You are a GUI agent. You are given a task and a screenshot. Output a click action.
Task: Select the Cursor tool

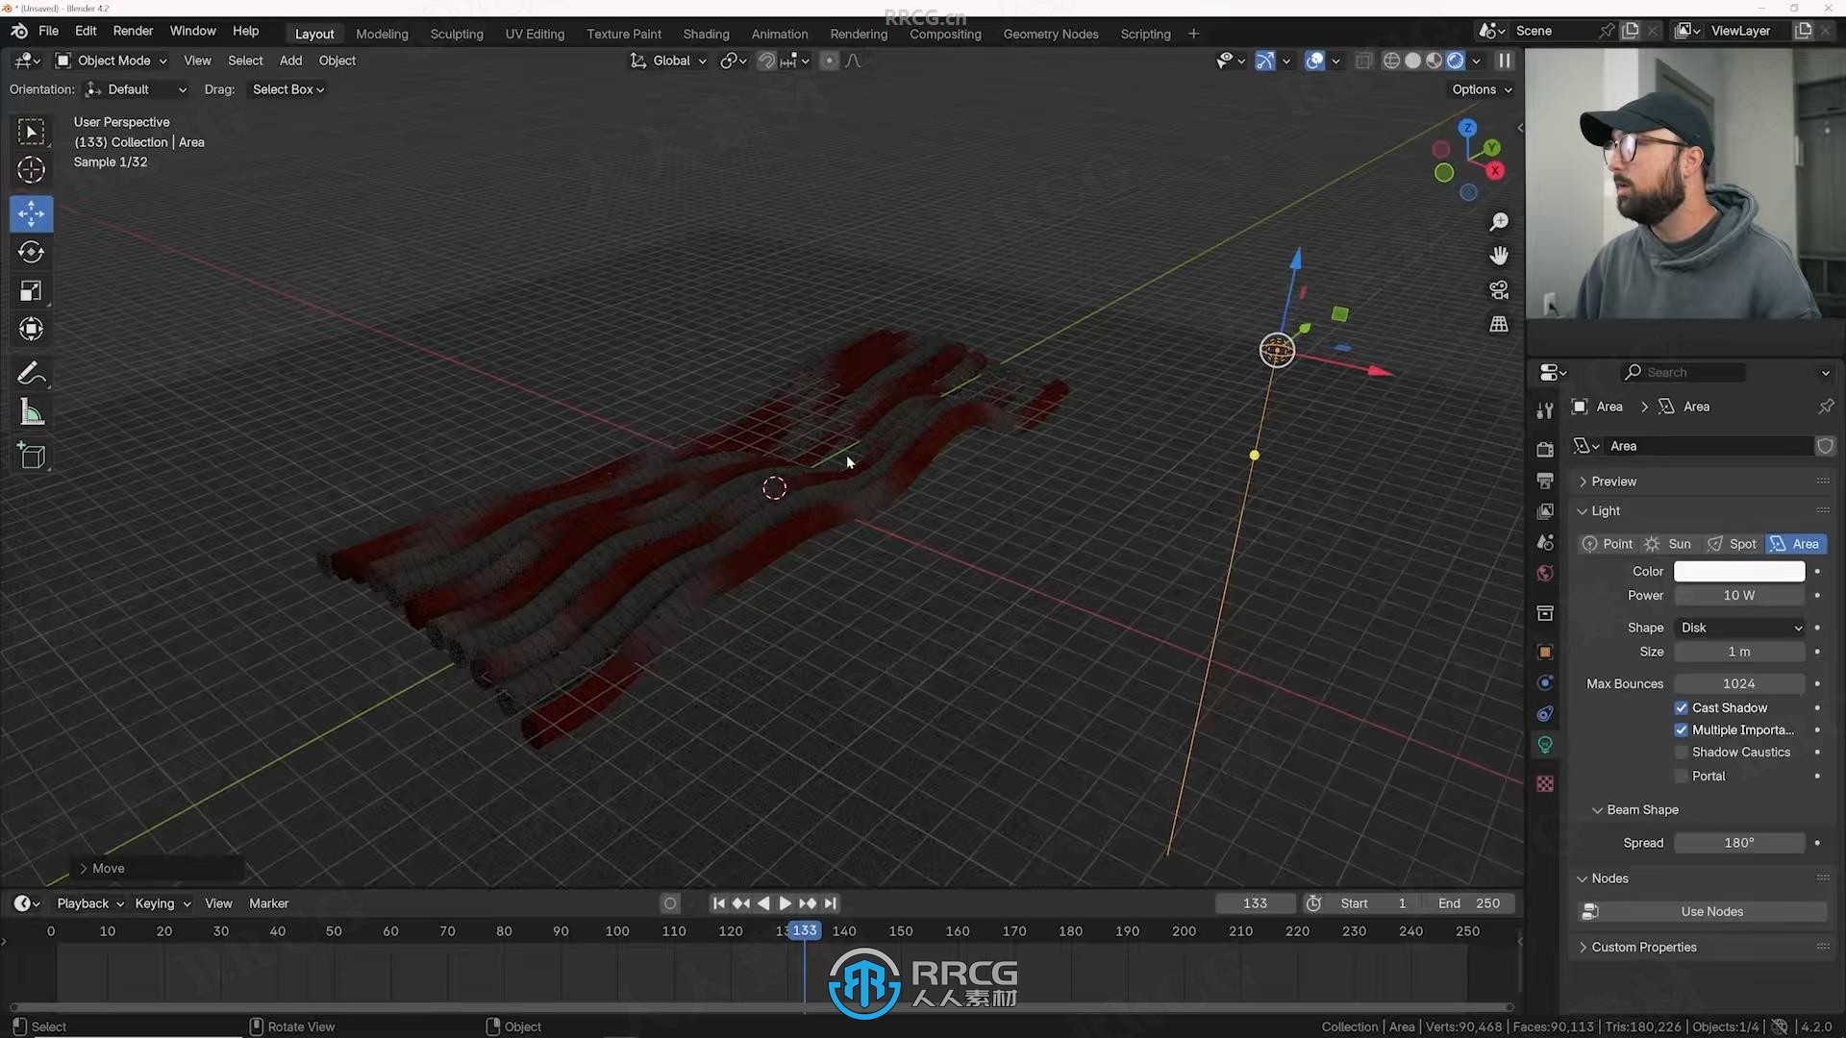32,170
